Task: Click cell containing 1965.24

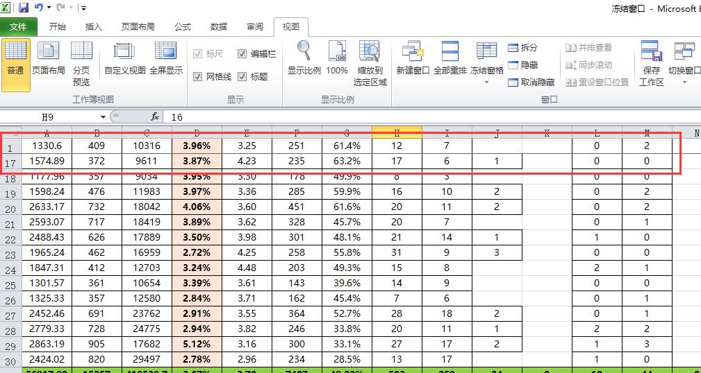Action: tap(47, 252)
